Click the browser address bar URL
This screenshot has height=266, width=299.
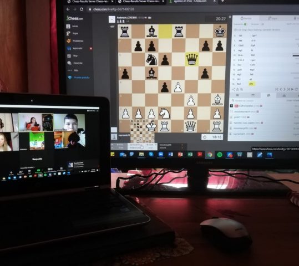tap(114, 9)
